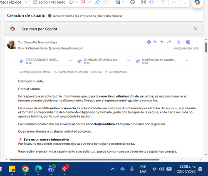
Task: Click the categorize tag icon
Action: [71, 2]
